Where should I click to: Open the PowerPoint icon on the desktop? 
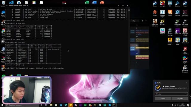click(102, 2)
